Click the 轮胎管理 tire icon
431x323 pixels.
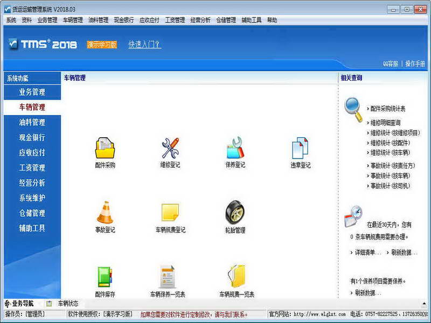click(235, 213)
